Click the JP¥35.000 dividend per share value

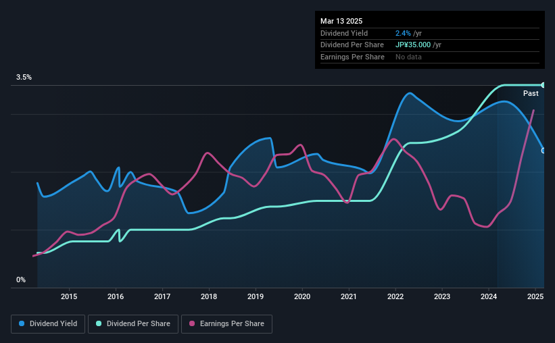click(x=413, y=45)
